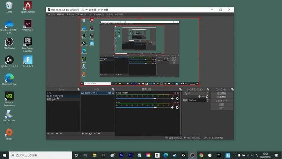Viewport: 282px width, 159px height.
Task: Click the 終了 exit button
Action: [222, 108]
